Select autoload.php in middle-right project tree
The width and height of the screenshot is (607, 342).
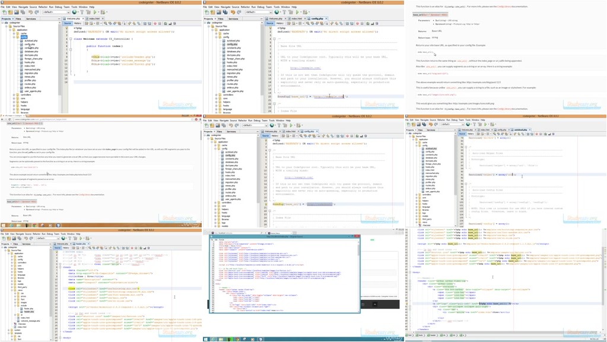pos(431,148)
